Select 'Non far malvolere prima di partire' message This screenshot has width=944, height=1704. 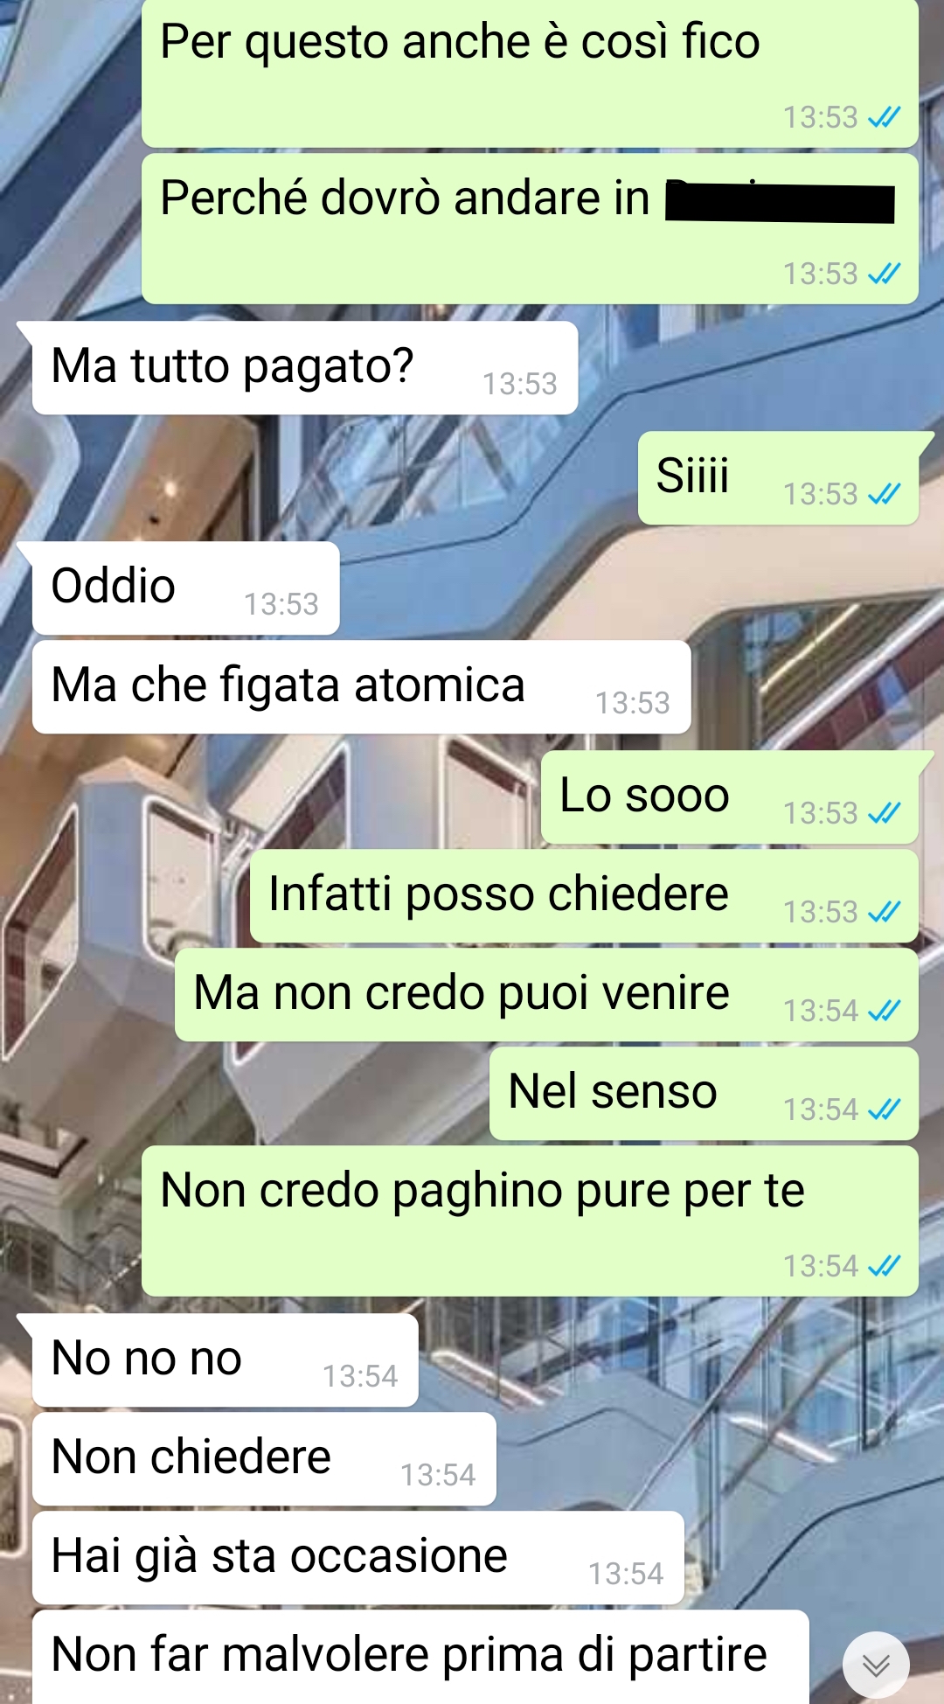click(x=420, y=1657)
